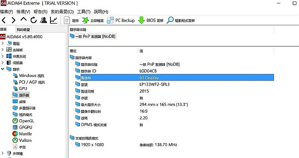Refresh the current page

[x=34, y=20]
